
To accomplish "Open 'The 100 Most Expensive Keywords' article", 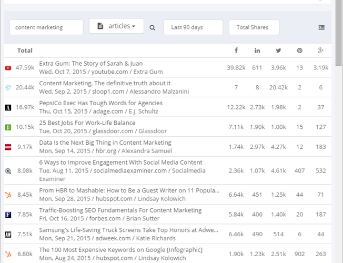I will [121, 250].
